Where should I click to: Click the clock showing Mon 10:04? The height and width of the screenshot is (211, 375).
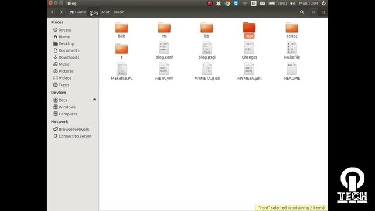pos(309,4)
